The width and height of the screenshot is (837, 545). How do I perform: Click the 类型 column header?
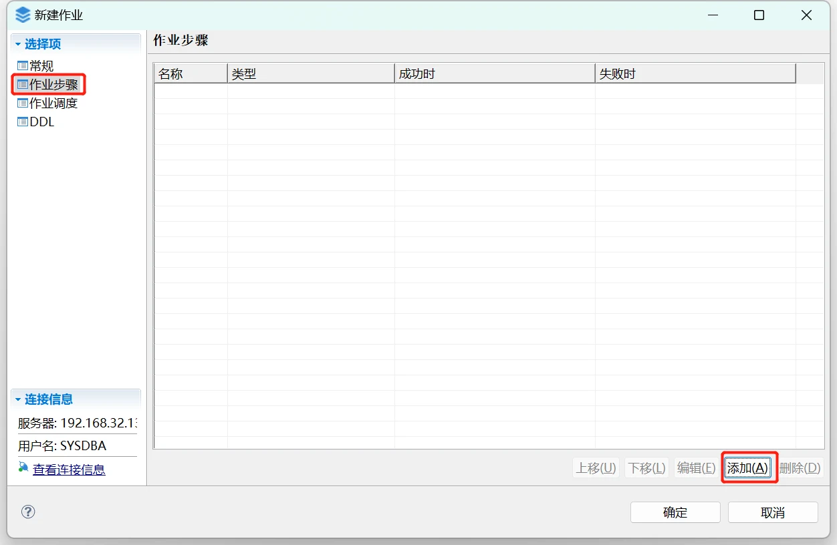click(310, 73)
